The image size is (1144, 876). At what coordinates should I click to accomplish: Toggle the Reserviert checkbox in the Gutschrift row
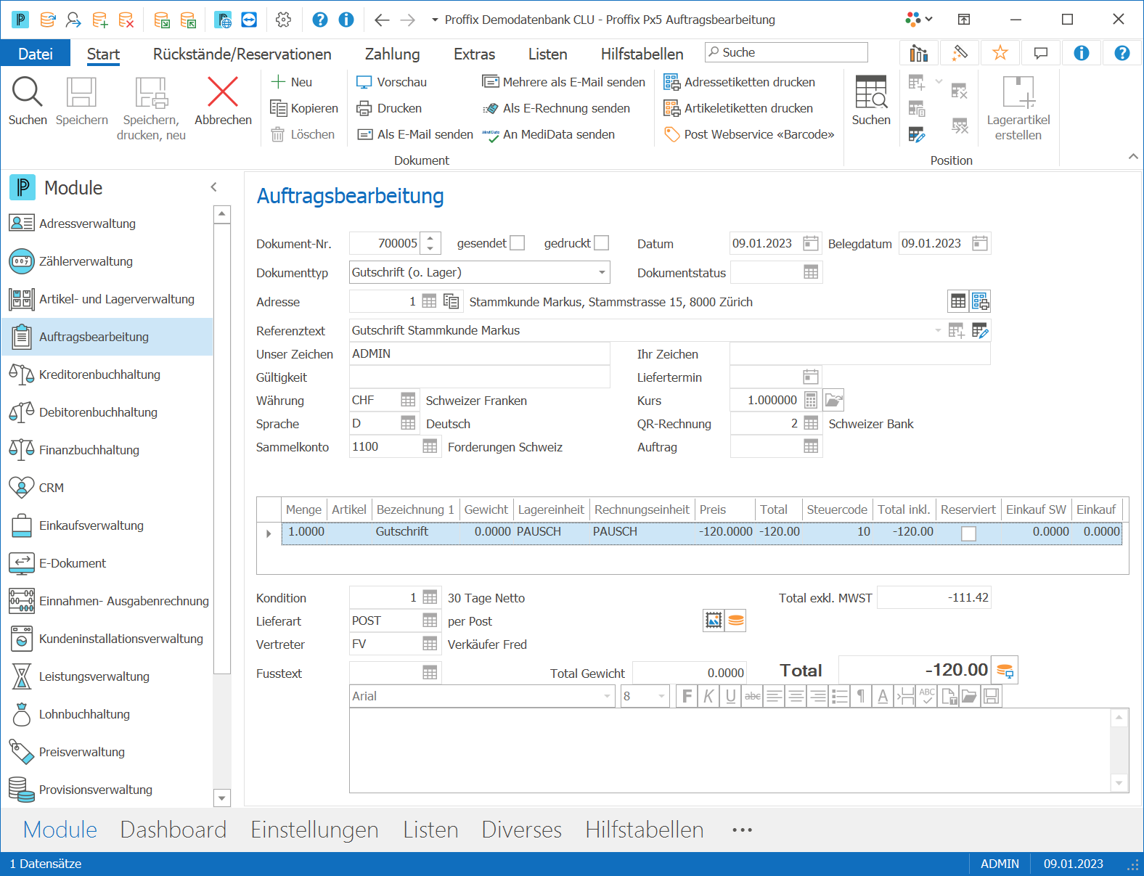(x=968, y=533)
